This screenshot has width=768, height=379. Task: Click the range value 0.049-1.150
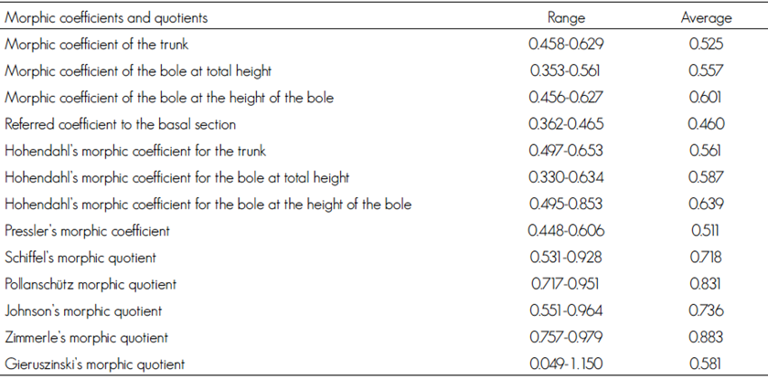click(x=566, y=364)
